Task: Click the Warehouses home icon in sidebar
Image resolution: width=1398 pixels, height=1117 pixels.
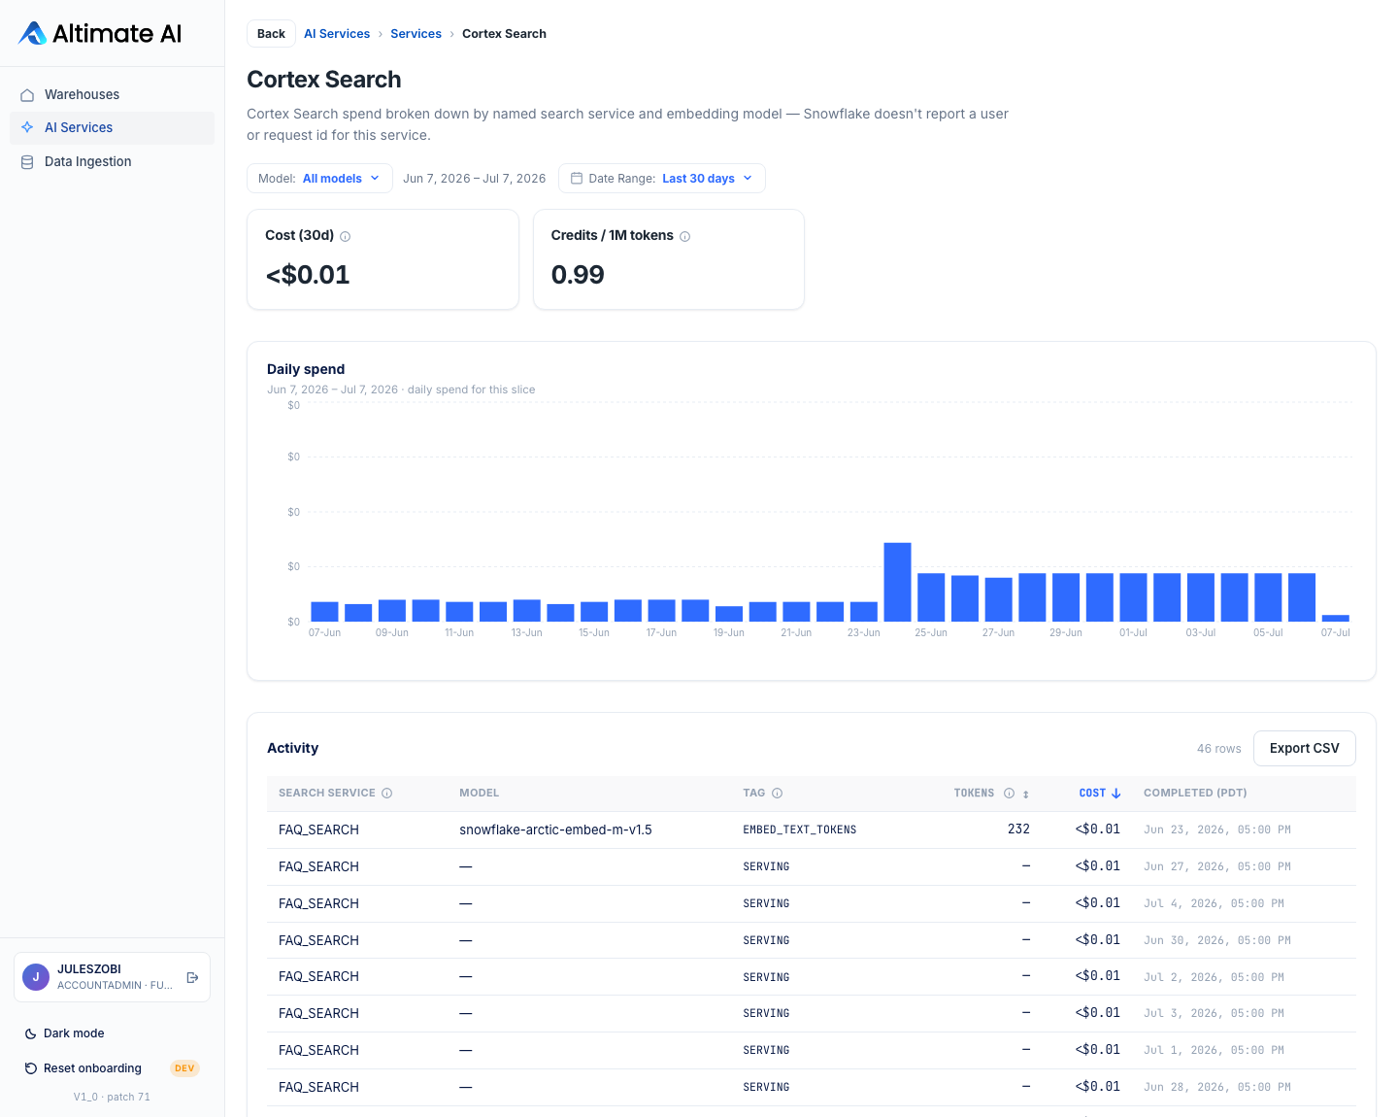Action: (x=27, y=95)
